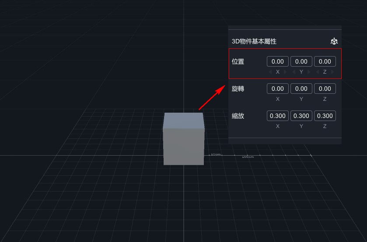Click the 3D物件基本屬性 panel title
This screenshot has height=242, width=367.
[254, 41]
